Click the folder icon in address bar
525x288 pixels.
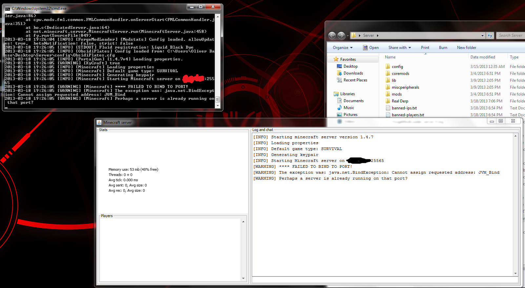(x=354, y=35)
